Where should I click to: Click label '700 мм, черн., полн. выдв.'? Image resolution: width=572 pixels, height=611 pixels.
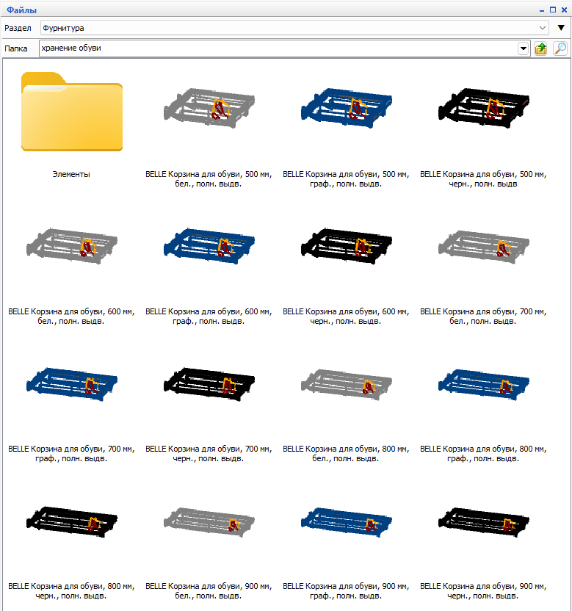209,454
